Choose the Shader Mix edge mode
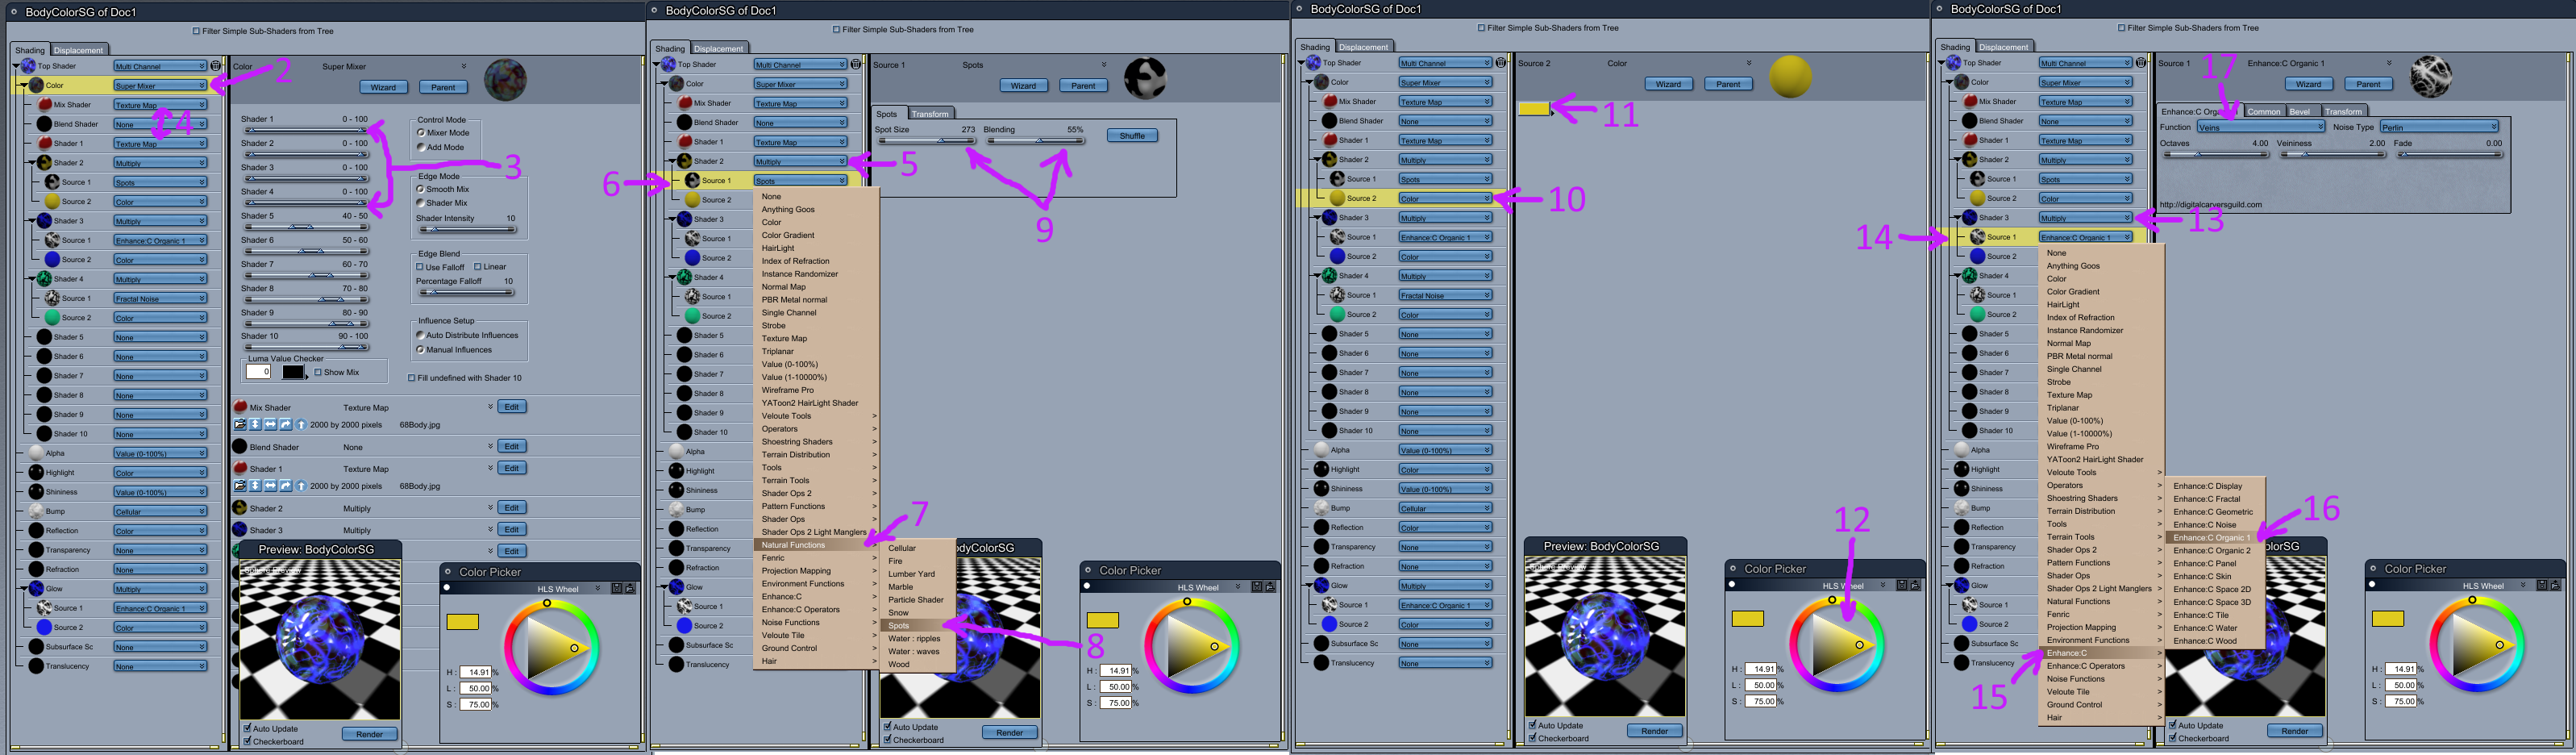The height and width of the screenshot is (755, 2576). (x=421, y=203)
